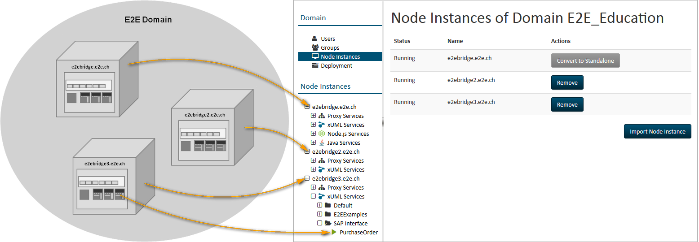Viewport: 699px width, 242px height.
Task: Click the green PurchaseOrder running icon
Action: click(334, 232)
